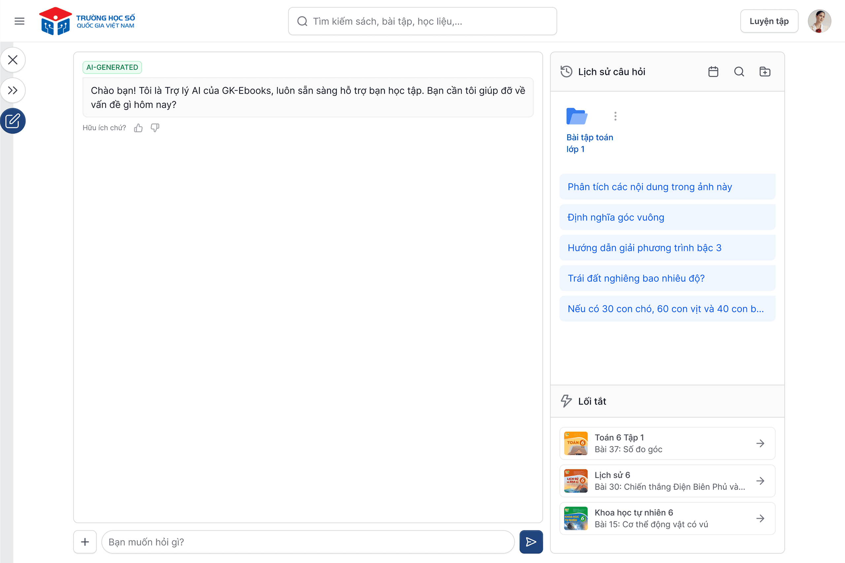This screenshot has width=845, height=563.
Task: Open the compose new chat icon
Action: [13, 121]
